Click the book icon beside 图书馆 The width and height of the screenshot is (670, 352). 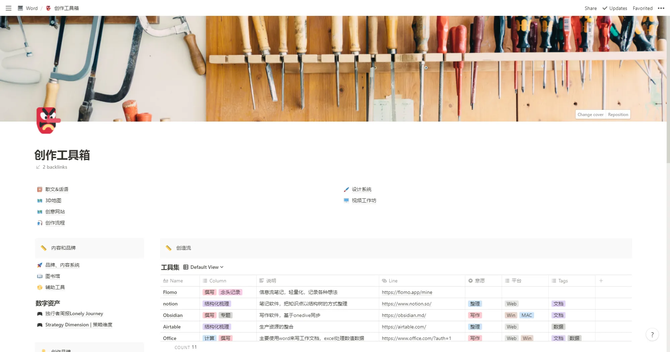(40, 276)
